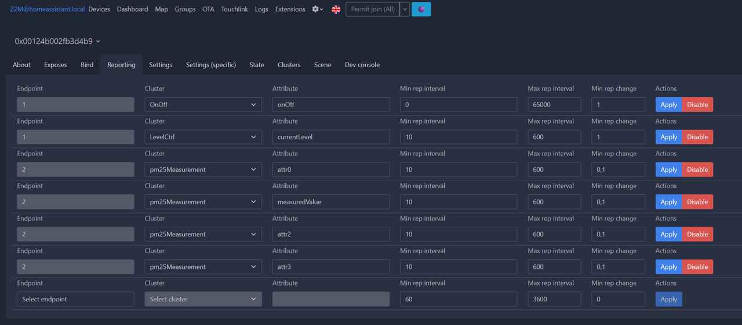Click attr3 attribute field

click(x=331, y=267)
